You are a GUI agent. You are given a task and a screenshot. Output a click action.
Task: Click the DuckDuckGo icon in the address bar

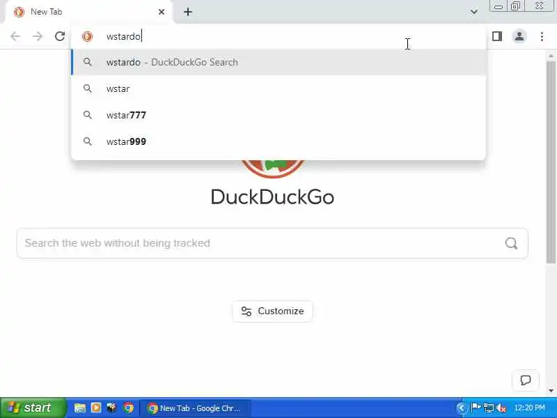[x=87, y=36]
